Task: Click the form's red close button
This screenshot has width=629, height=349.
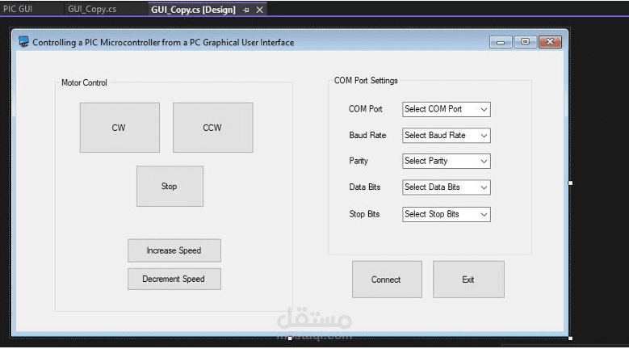Action: 550,42
